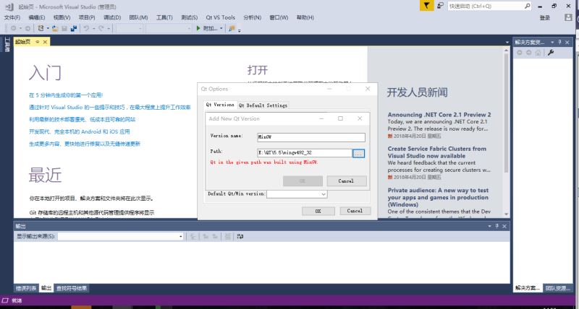Close the Start Page tab
This screenshot has height=309, width=579.
(45, 42)
